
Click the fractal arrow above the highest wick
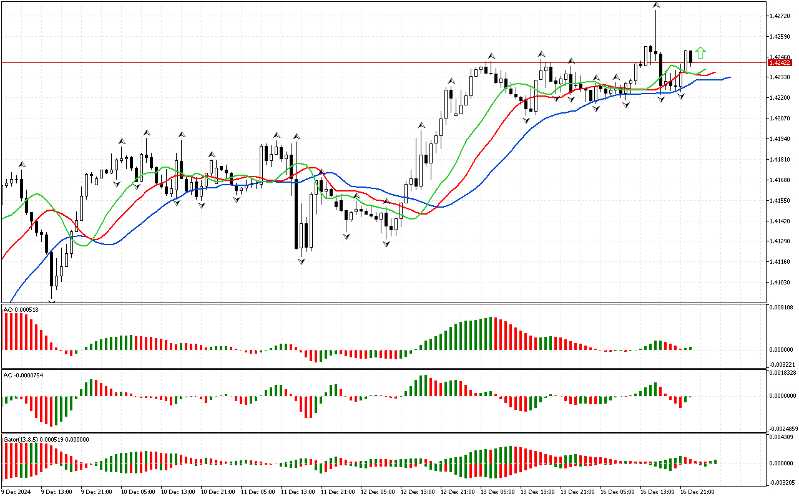tap(656, 5)
